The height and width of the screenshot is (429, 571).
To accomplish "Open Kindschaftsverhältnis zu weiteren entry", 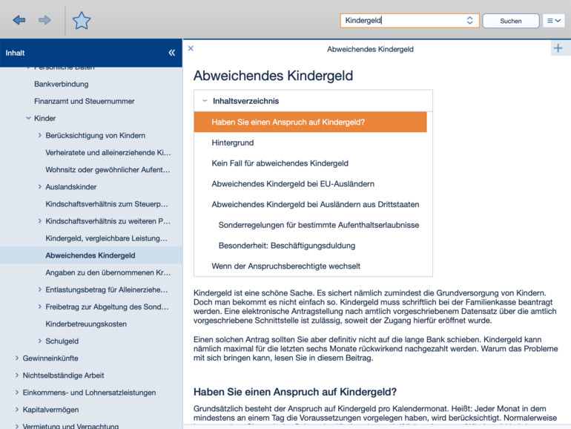I will point(108,221).
